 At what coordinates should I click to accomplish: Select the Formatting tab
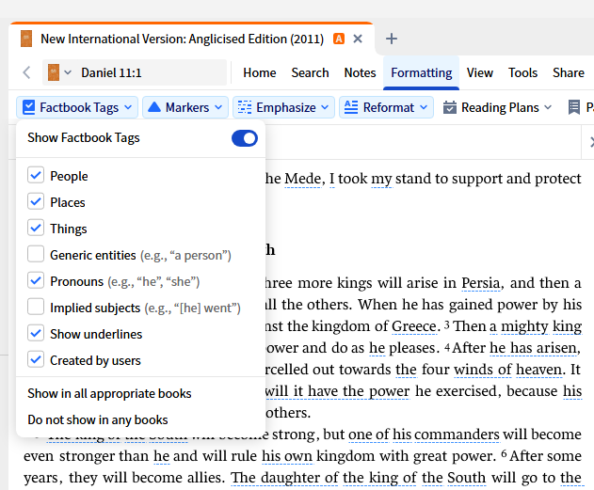[421, 72]
